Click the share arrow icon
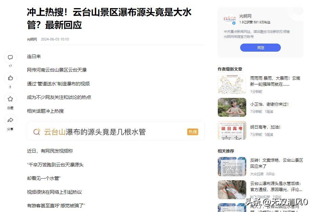314x212 pixels. [10, 120]
